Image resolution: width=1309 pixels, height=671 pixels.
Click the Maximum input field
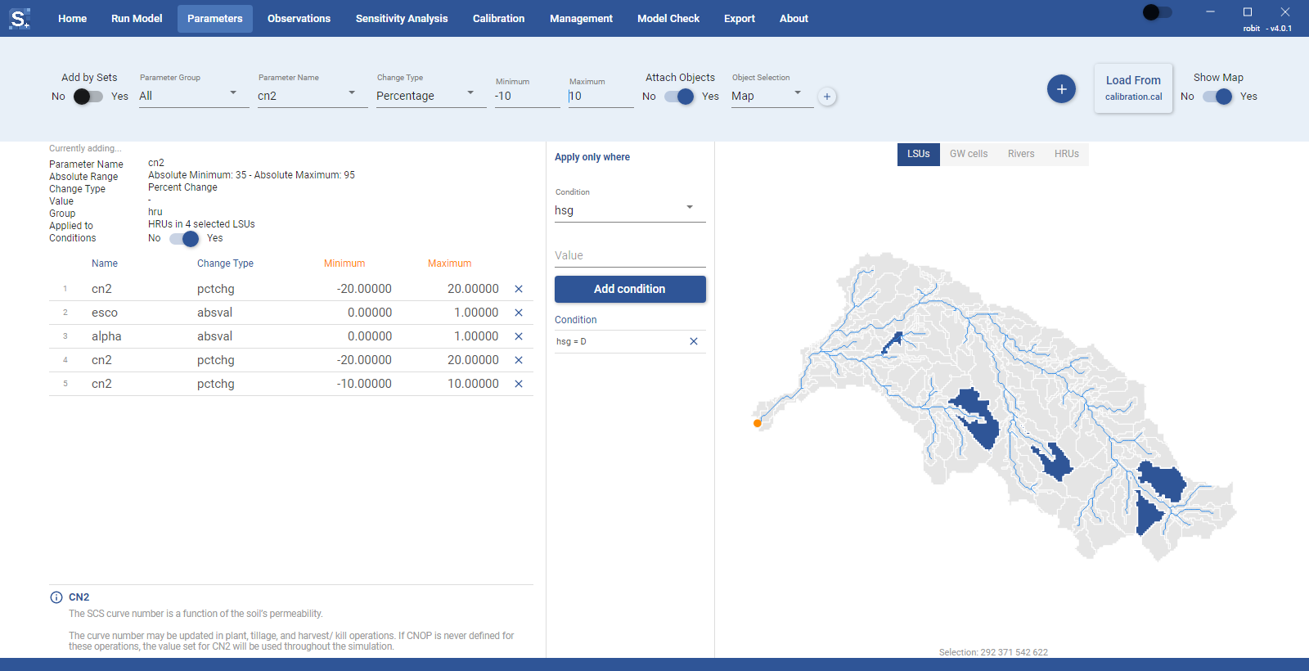tap(601, 97)
